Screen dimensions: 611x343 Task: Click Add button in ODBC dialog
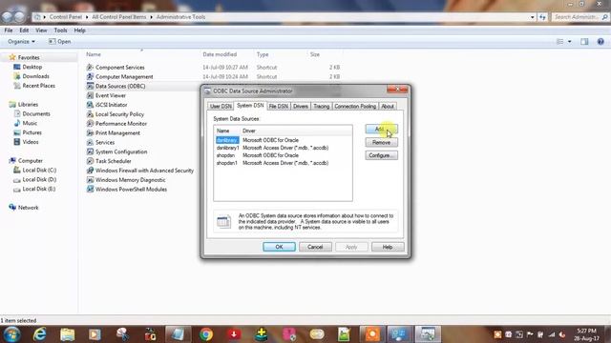(x=382, y=130)
